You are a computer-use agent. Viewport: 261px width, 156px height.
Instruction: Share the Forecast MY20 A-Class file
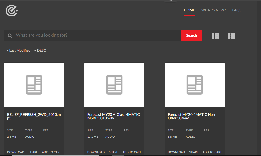113,152
